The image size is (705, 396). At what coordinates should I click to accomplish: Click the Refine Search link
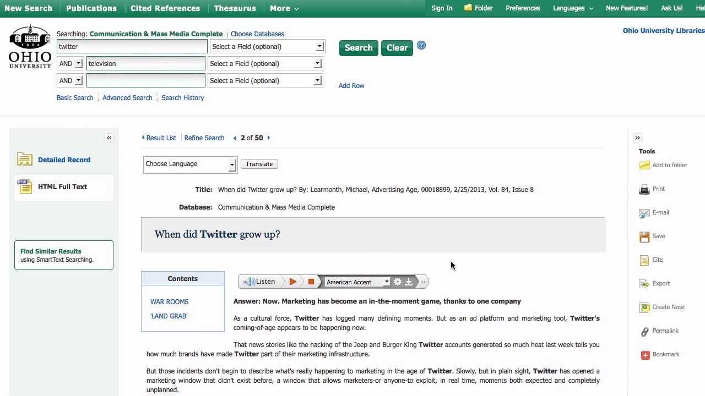(x=204, y=138)
